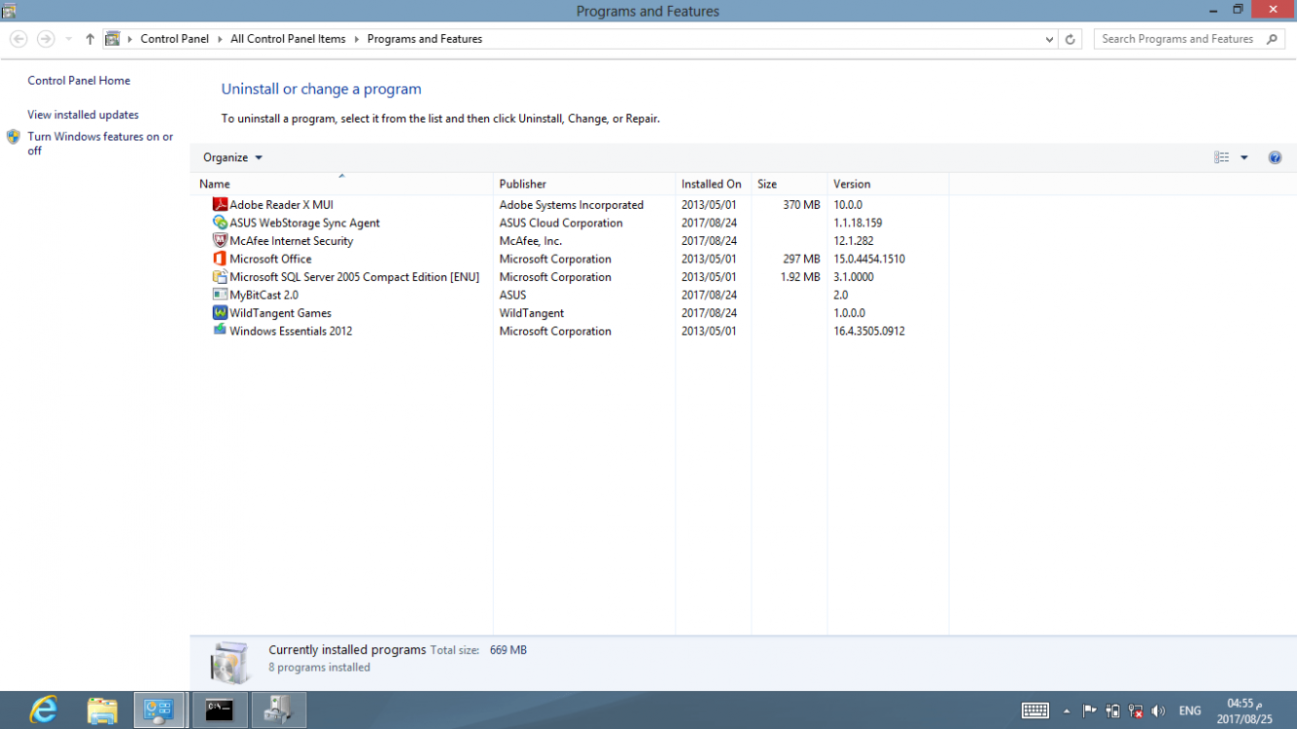Screen dimensions: 1297x729
Task: Open the clock showing 04:55
Action: (1244, 711)
